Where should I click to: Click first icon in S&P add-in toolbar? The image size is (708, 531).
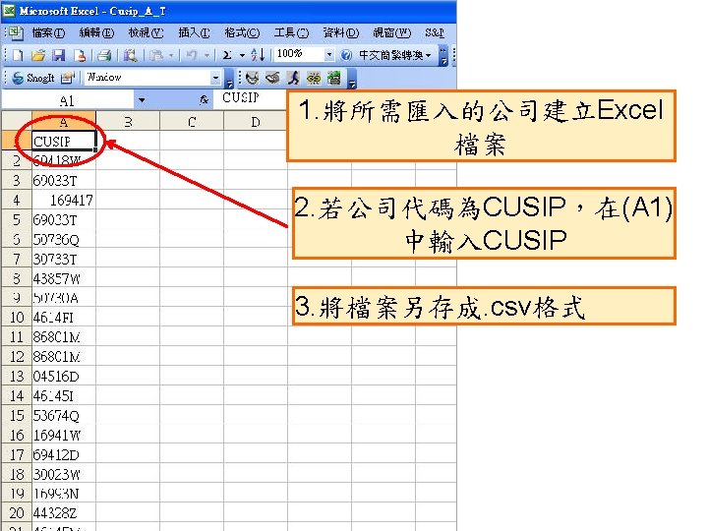252,78
